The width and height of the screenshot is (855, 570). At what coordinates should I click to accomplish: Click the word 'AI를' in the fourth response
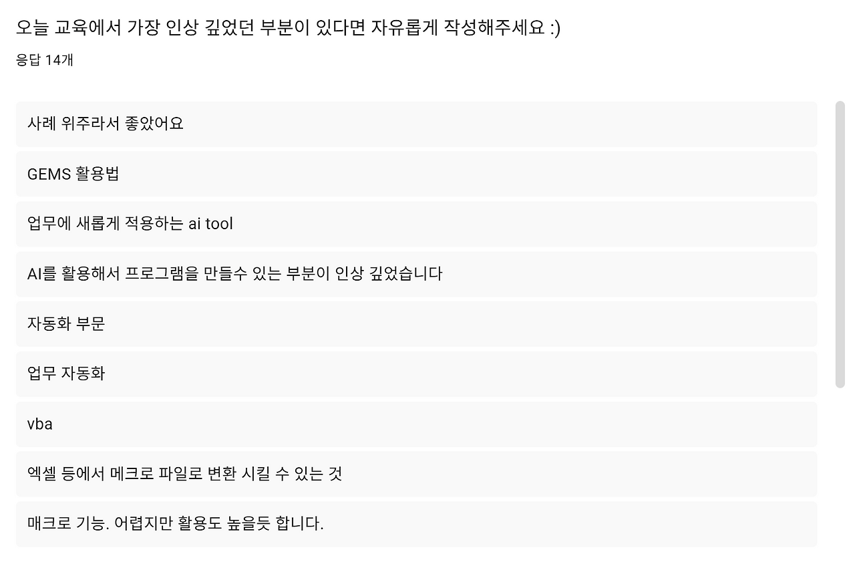pyautogui.click(x=40, y=274)
